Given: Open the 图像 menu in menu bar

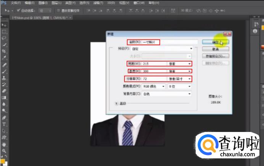Looking at the screenshot, I should [42, 2].
